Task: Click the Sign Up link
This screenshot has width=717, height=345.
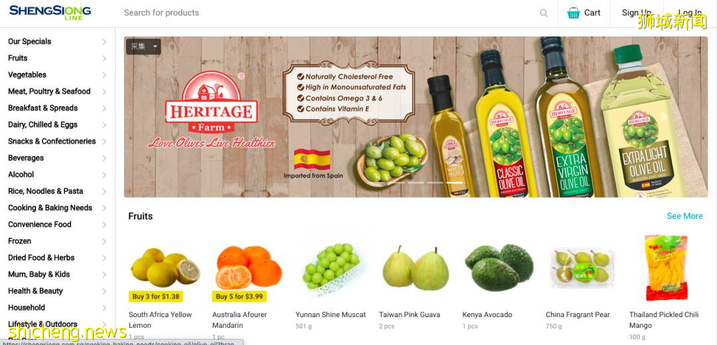Action: [636, 13]
